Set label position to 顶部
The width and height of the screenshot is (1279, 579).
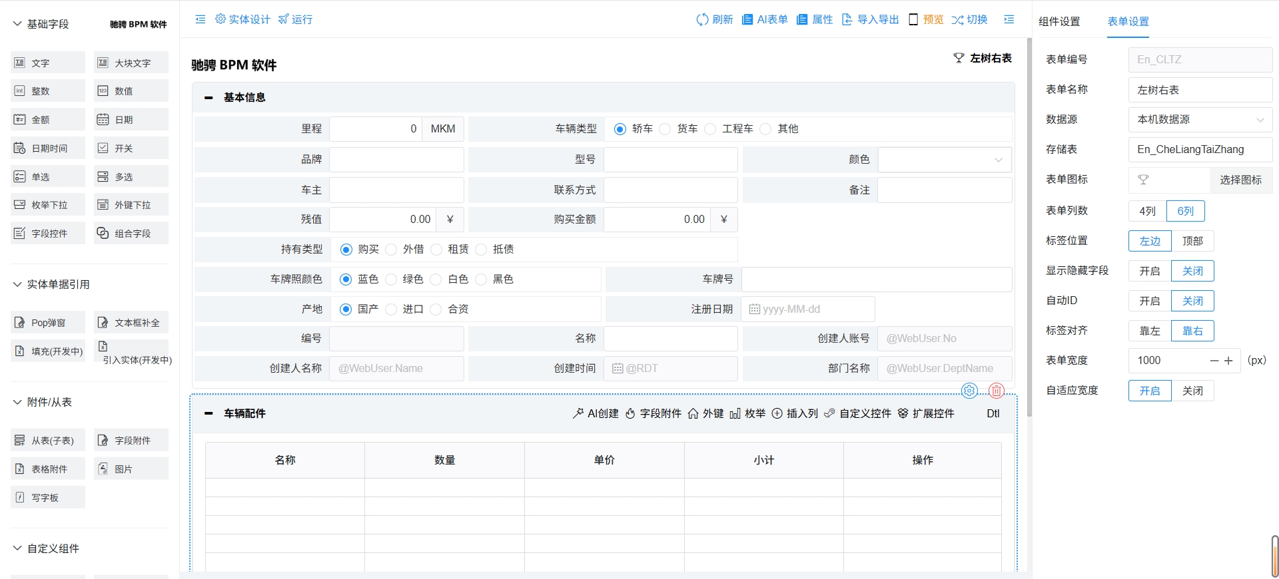point(1192,241)
